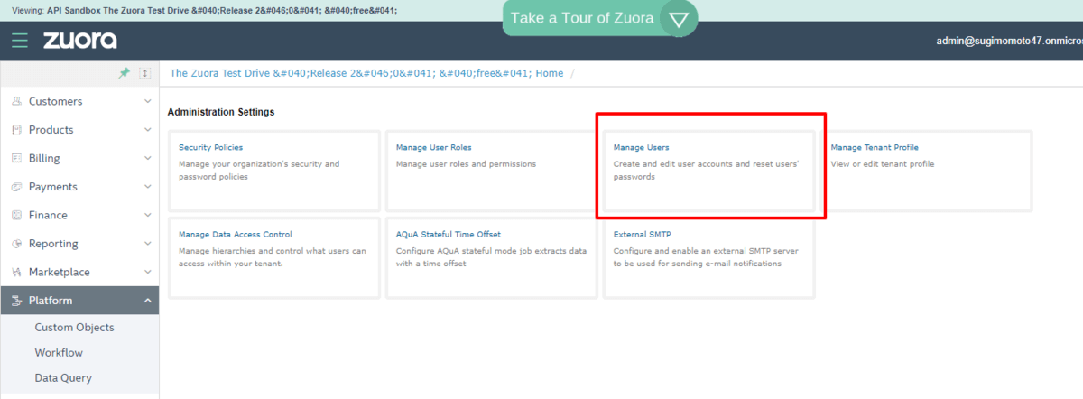The width and height of the screenshot is (1083, 399).
Task: Click the admin account email in header
Action: tap(1010, 41)
